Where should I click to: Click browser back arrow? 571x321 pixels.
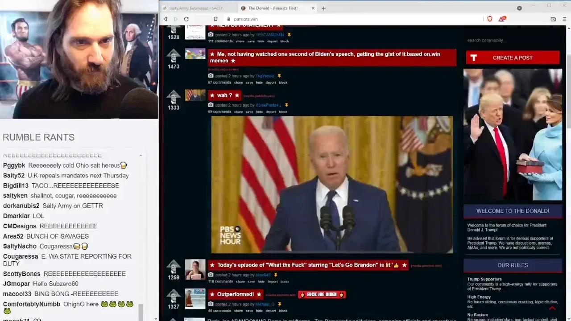[166, 19]
